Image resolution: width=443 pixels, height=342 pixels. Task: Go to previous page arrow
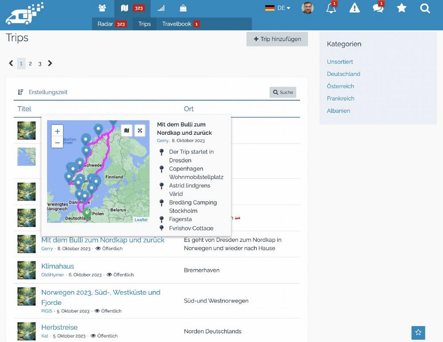(x=11, y=63)
